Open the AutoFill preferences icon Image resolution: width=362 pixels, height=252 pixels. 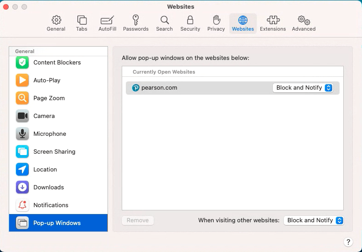point(108,20)
